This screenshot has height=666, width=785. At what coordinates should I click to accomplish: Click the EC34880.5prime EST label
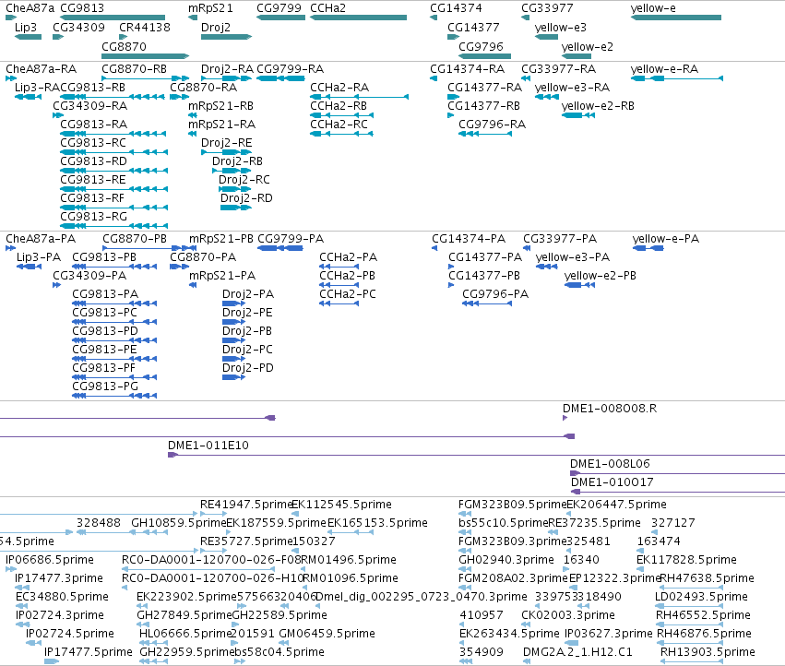pyautogui.click(x=62, y=597)
